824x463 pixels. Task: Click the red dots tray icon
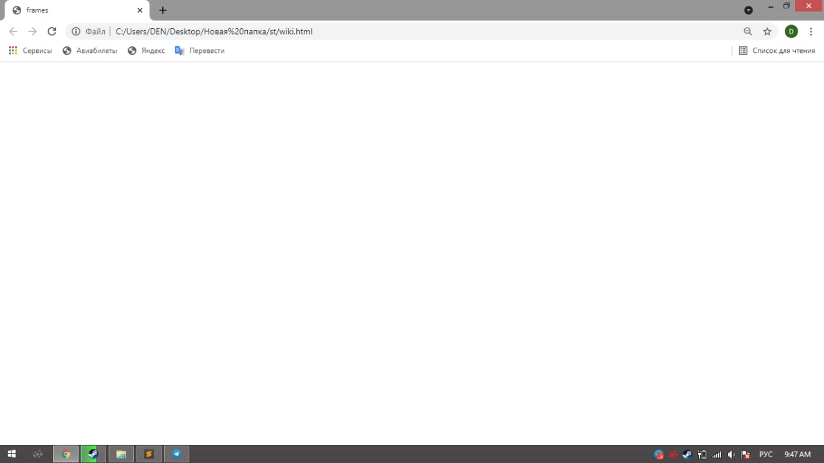point(673,455)
